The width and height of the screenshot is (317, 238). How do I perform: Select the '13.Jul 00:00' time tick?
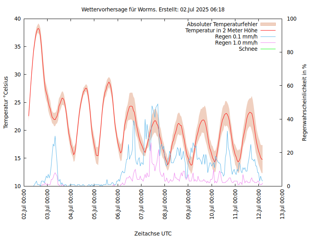coord(283,205)
